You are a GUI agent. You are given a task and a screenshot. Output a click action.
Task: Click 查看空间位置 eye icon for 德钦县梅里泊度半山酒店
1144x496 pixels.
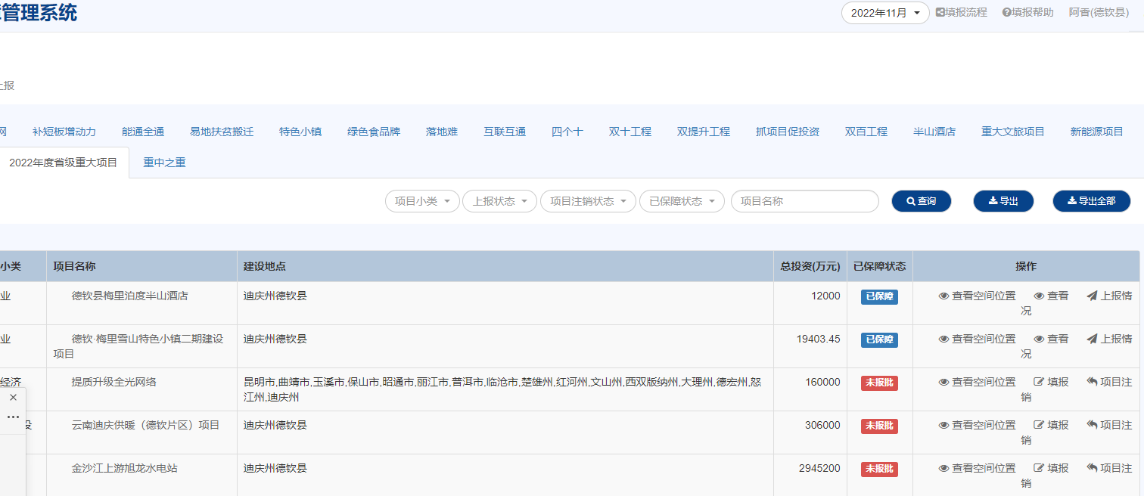[977, 296]
